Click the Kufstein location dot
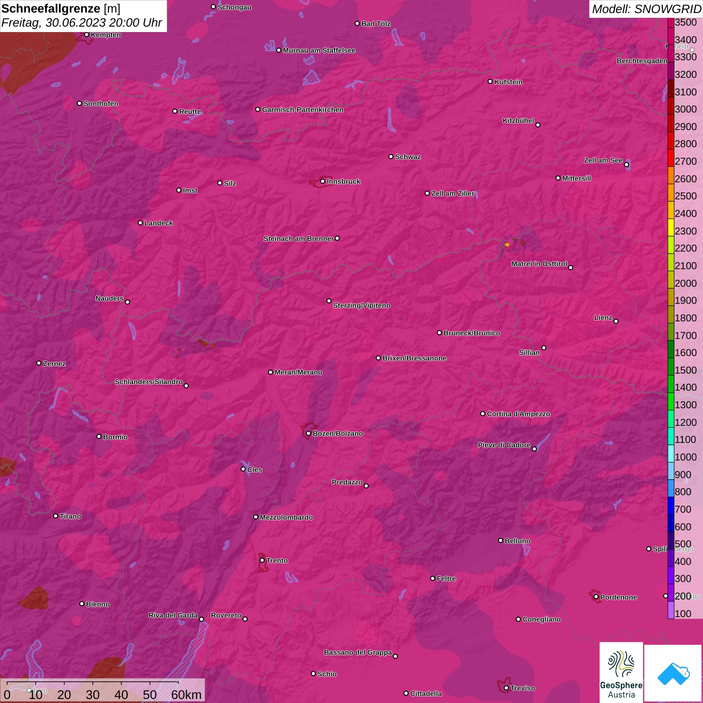This screenshot has width=703, height=703. [491, 81]
